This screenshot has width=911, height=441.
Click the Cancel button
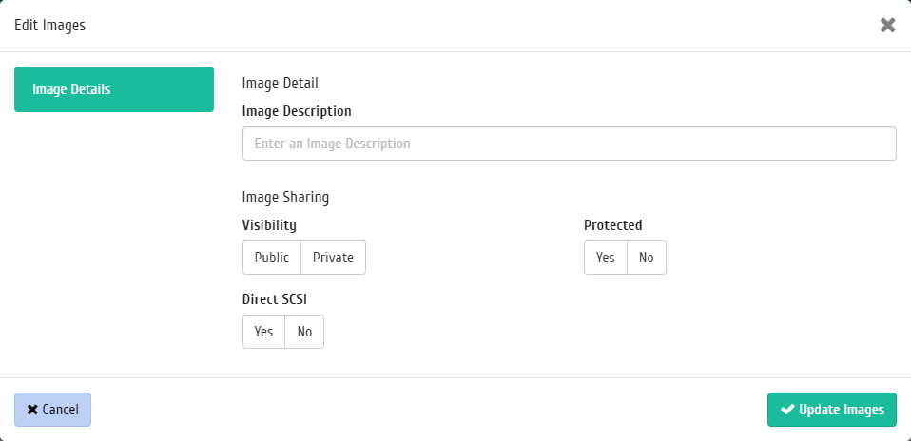(x=53, y=410)
